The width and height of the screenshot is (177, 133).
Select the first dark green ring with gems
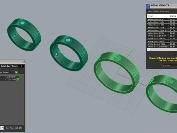[x=24, y=35]
